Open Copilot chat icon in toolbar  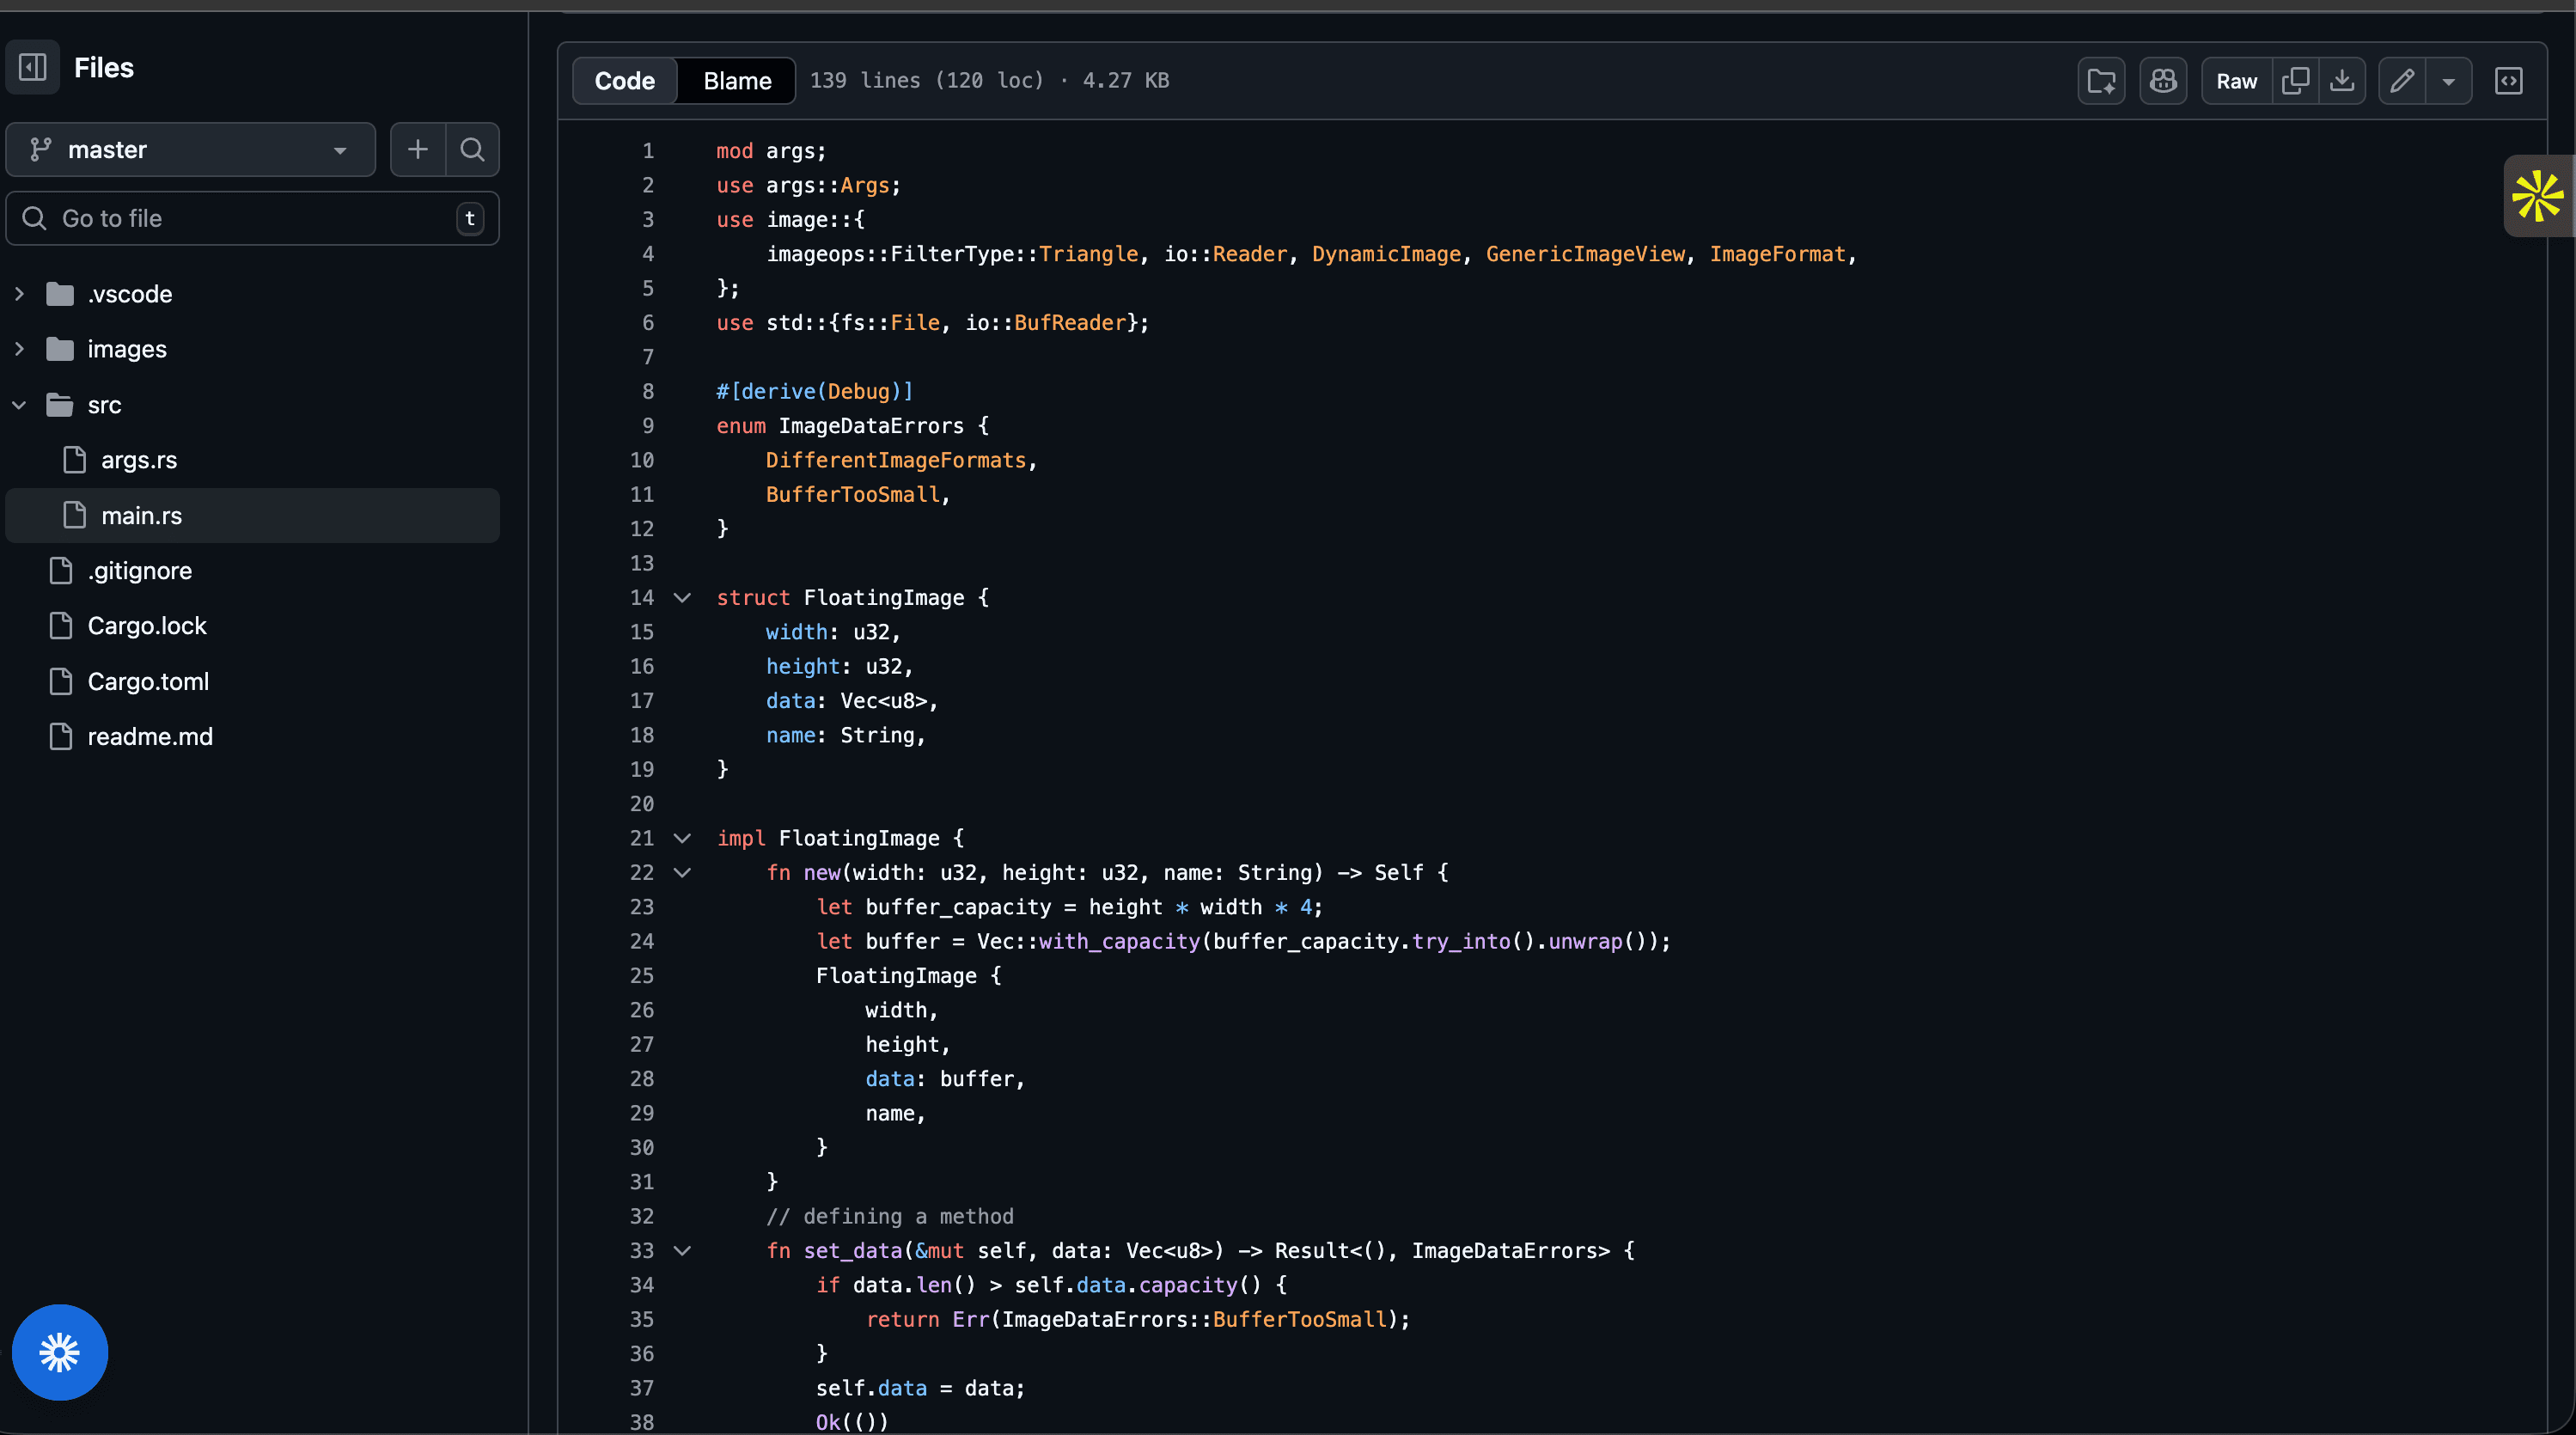(2163, 81)
